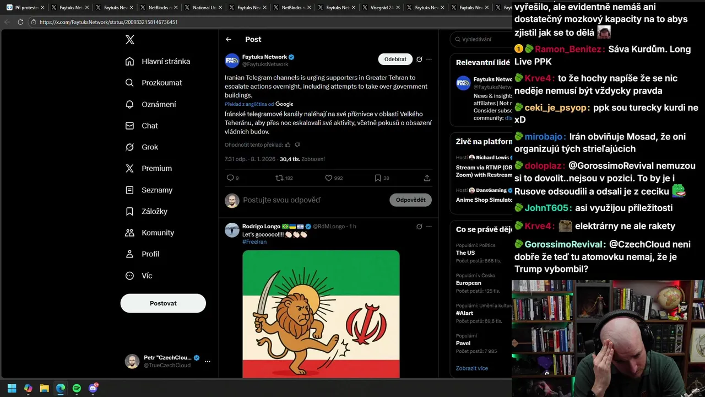705x397 pixels.
Task: Open File Explorer from taskbar
Action: [44, 388]
